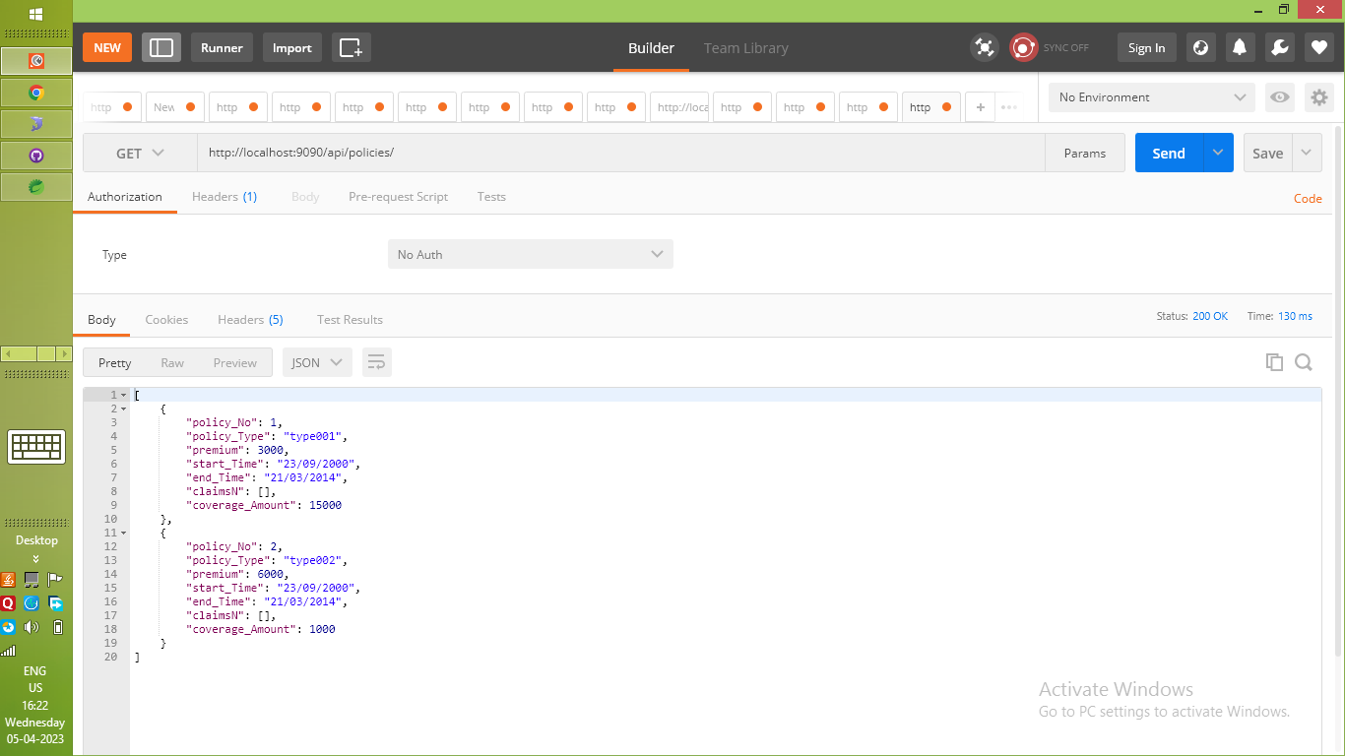Open the GET method dropdown

tap(140, 154)
